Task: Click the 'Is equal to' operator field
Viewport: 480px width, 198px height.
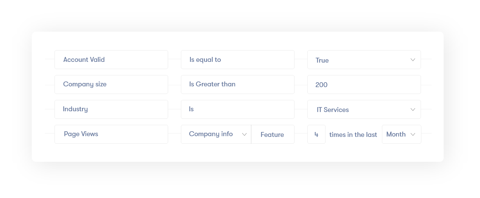Action: 237,60
